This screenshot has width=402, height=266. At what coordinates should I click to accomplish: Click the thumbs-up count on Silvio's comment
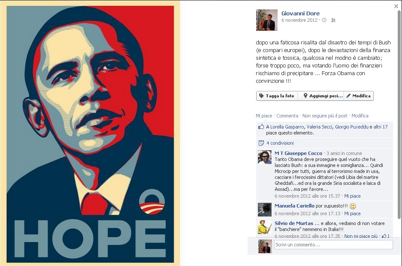(386, 236)
